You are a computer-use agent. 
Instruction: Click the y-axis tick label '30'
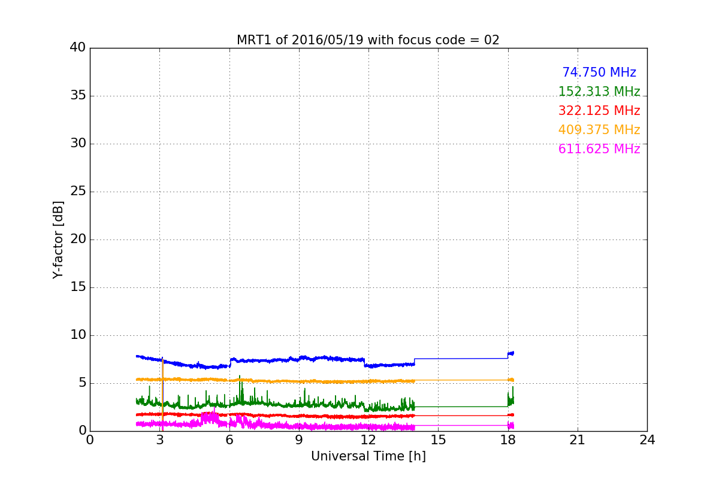tap(78, 144)
